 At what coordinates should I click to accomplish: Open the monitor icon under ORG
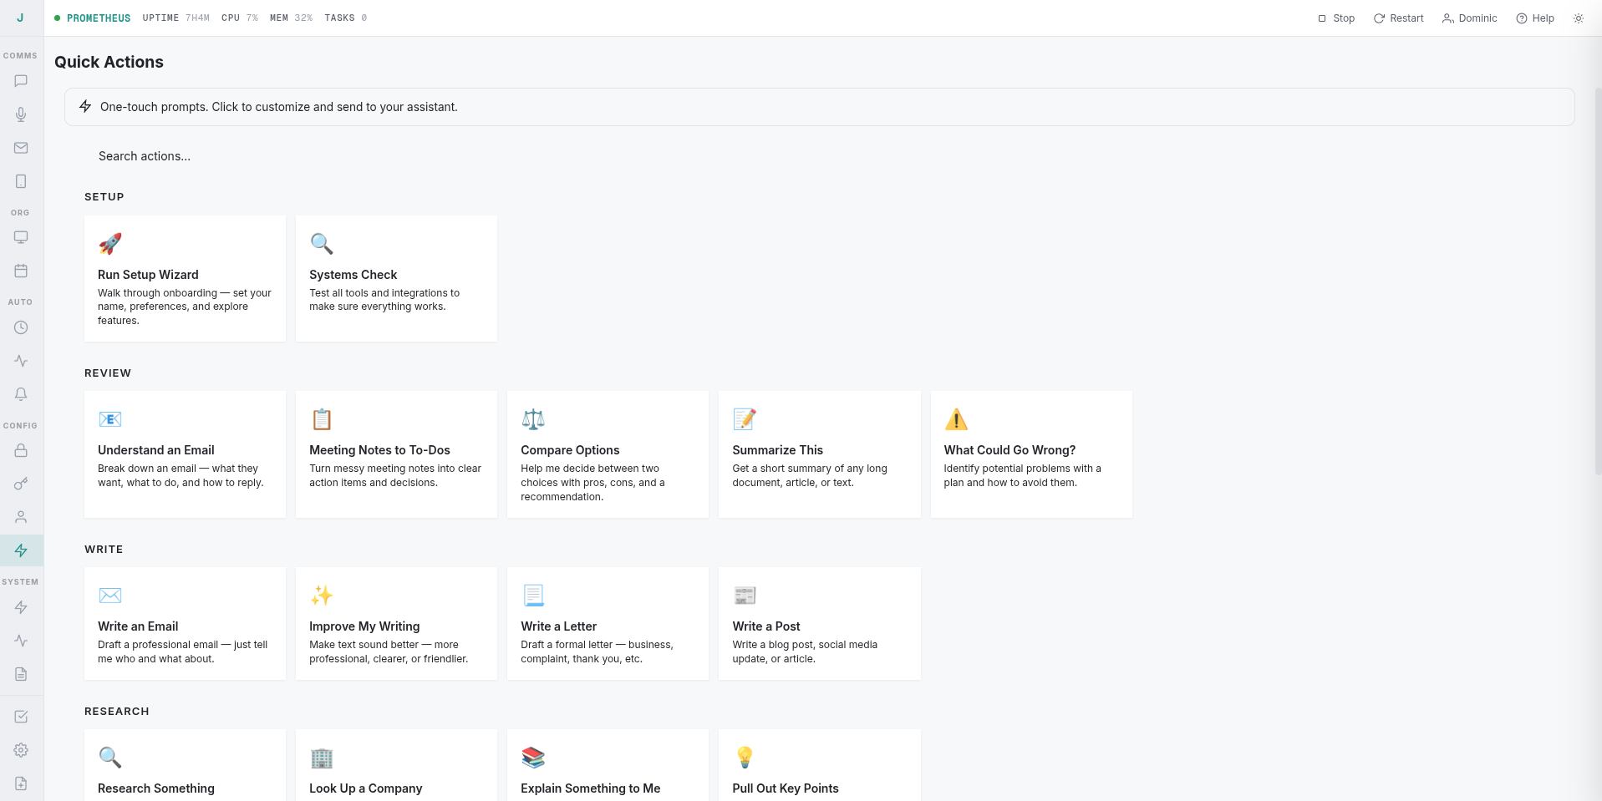(21, 237)
